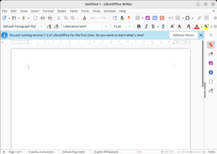Select Clone Formatting paintbrush
The image size is (217, 154).
[84, 18]
